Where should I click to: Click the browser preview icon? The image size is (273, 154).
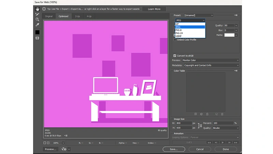[x=64, y=149]
